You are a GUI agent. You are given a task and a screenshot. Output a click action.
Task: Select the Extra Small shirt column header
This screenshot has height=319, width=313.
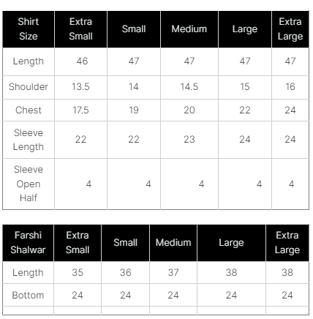(80, 29)
